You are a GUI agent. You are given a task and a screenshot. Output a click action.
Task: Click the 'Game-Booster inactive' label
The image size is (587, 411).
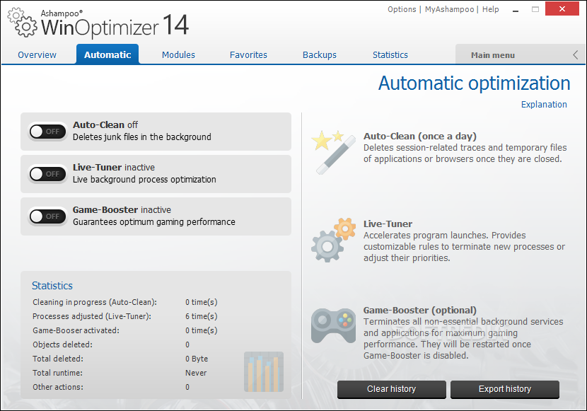click(x=122, y=209)
